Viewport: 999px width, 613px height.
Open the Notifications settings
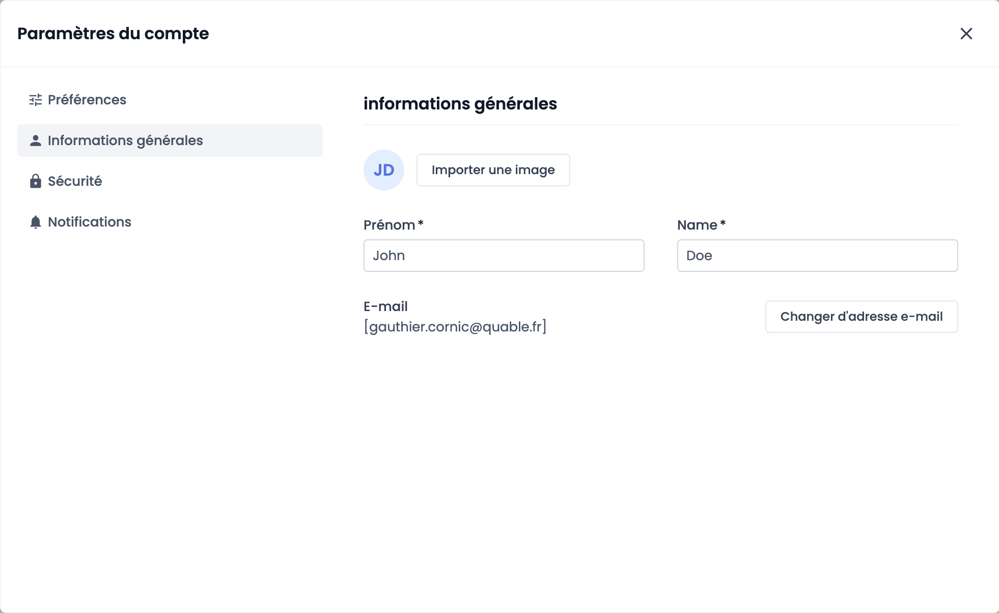pyautogui.click(x=90, y=222)
